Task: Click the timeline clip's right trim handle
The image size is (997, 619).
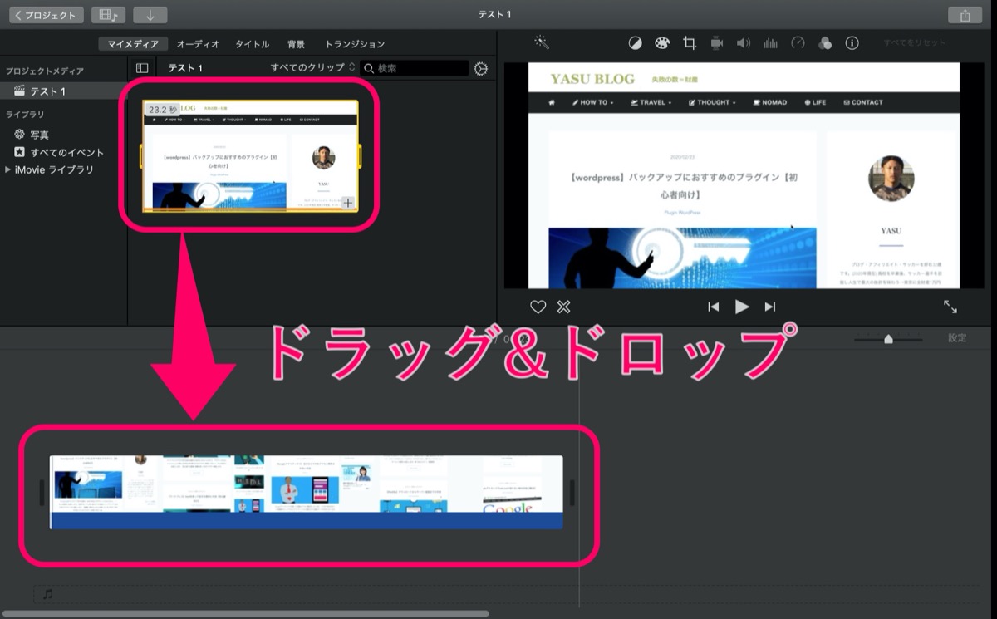Action: coord(572,493)
